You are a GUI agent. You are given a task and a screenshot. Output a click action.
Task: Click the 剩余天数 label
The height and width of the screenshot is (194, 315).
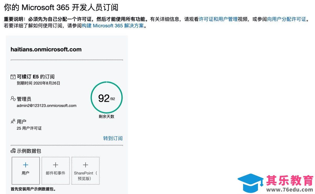click(x=107, y=117)
